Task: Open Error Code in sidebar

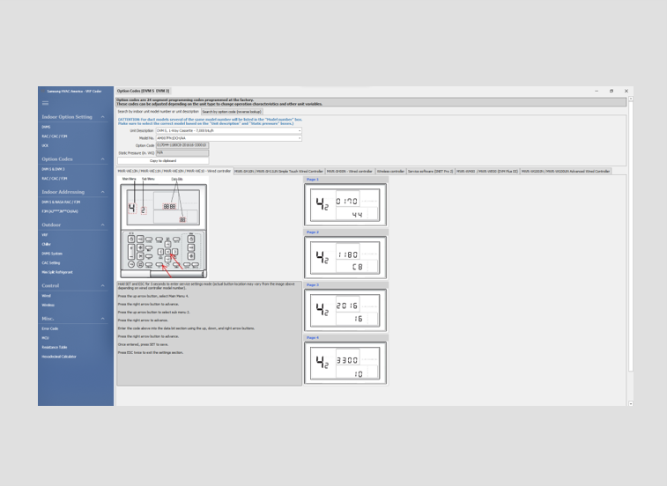Action: pyautogui.click(x=50, y=328)
